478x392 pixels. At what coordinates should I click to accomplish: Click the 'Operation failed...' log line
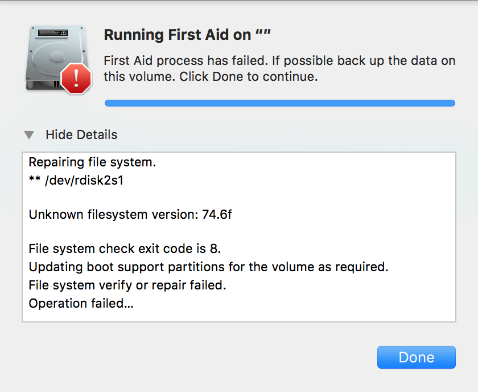(x=81, y=304)
